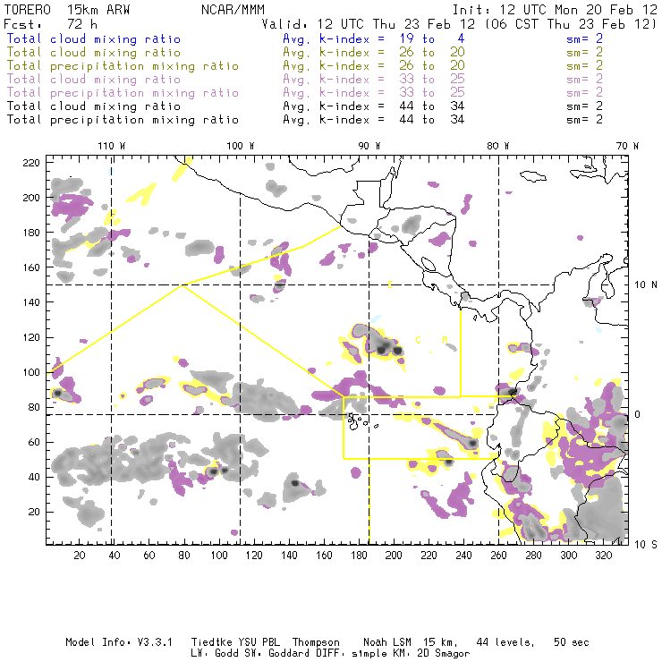
Task: Click the "120" value on the horizontal axis
Action: click(254, 556)
